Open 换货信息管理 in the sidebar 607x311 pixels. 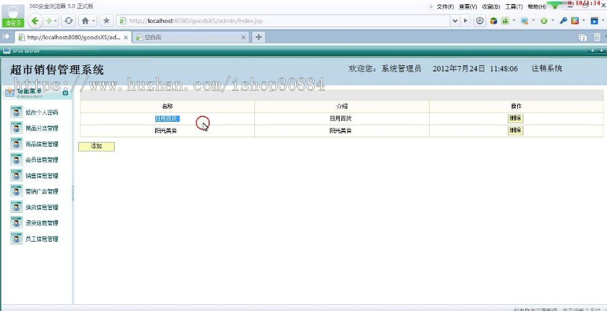click(x=42, y=207)
